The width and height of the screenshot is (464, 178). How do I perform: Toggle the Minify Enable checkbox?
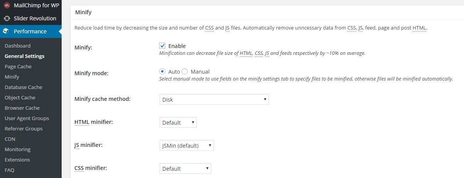tap(163, 46)
